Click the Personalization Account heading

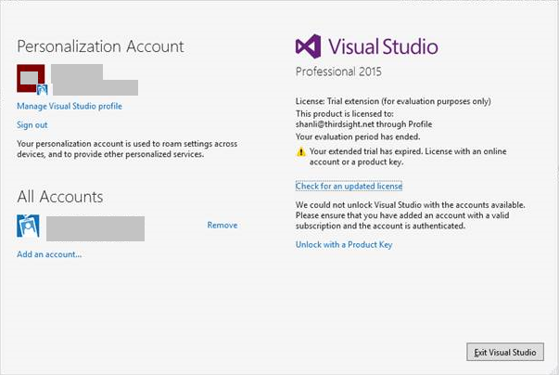(x=100, y=46)
